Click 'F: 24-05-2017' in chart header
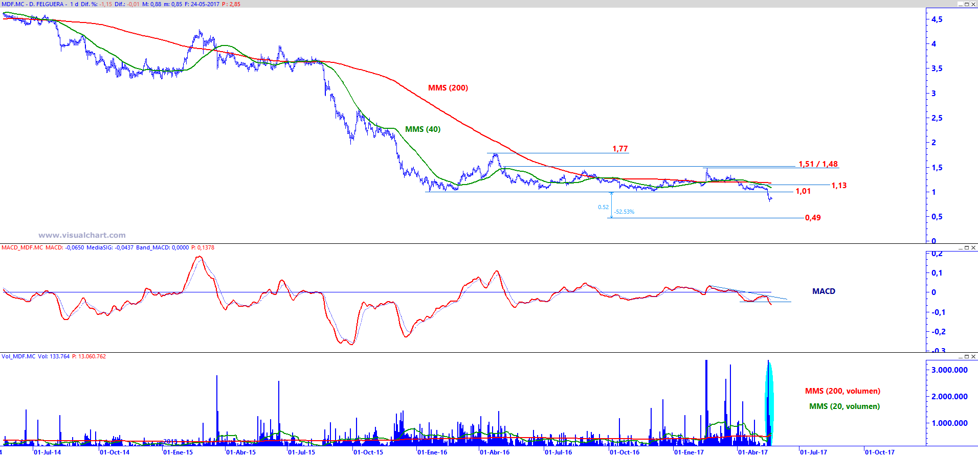This screenshot has width=978, height=456. 202,4
